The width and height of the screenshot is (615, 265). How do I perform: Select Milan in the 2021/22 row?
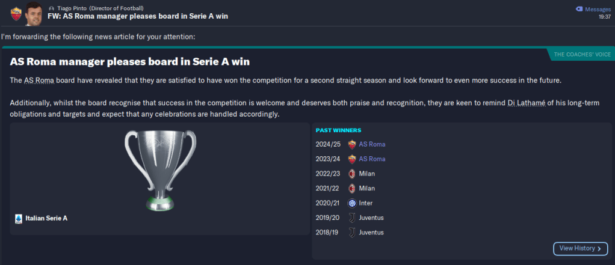pos(367,189)
